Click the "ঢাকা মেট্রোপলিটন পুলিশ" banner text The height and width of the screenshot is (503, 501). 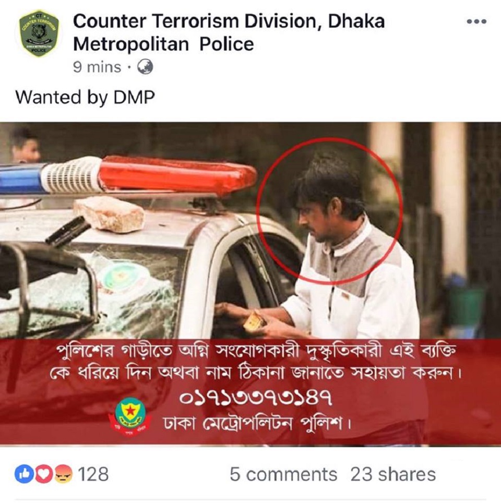click(x=257, y=424)
